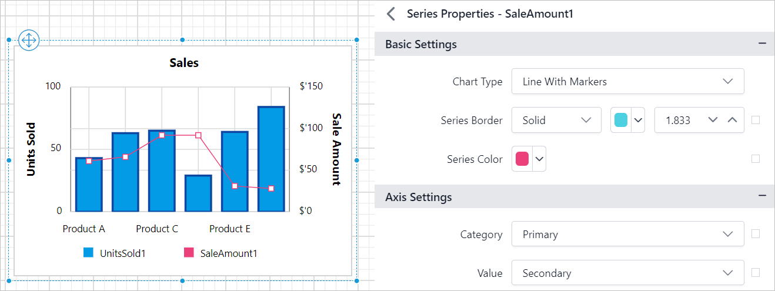This screenshot has width=775, height=291.
Task: Select the Sales chart title
Action: point(184,63)
